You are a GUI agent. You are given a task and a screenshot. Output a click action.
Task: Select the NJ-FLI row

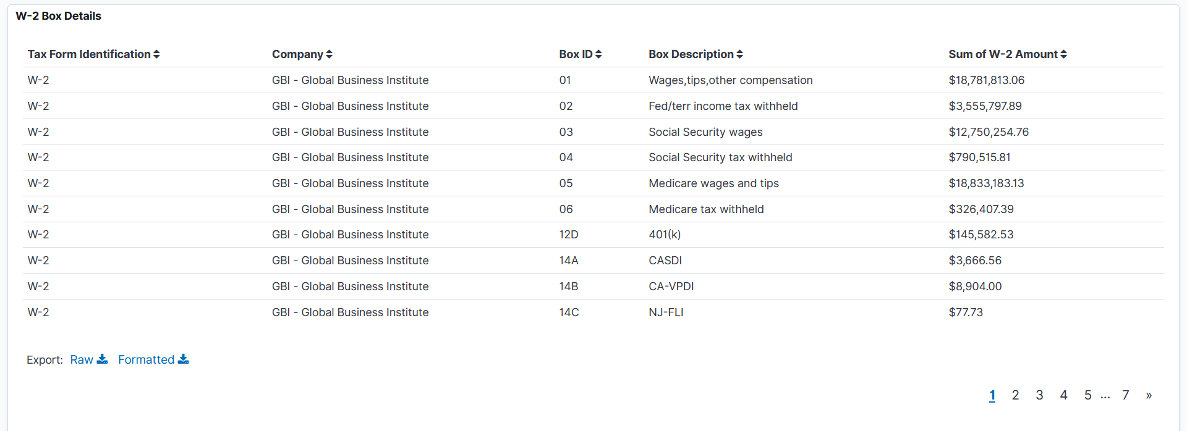pyautogui.click(x=666, y=312)
